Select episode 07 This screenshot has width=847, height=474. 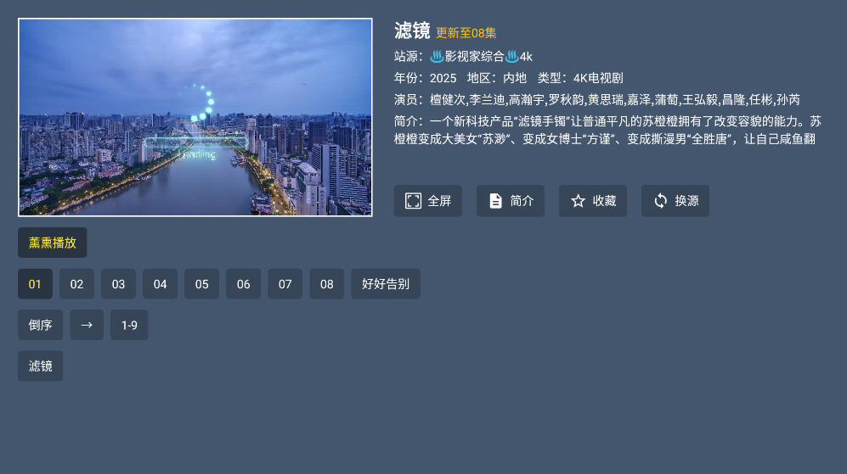click(x=285, y=284)
